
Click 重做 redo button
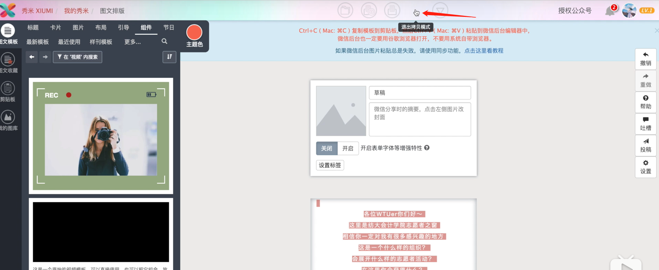[x=646, y=81]
